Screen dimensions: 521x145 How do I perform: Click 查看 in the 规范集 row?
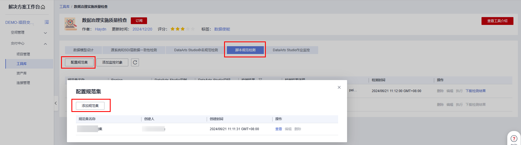(279, 129)
